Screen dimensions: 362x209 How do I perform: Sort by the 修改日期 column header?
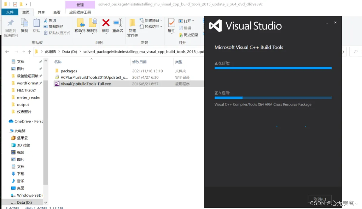139,62
